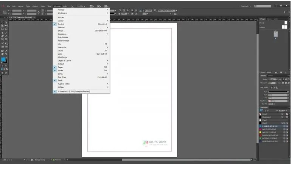The height and width of the screenshot is (170, 300).
Task: Select the Note tool
Action: point(3,51)
